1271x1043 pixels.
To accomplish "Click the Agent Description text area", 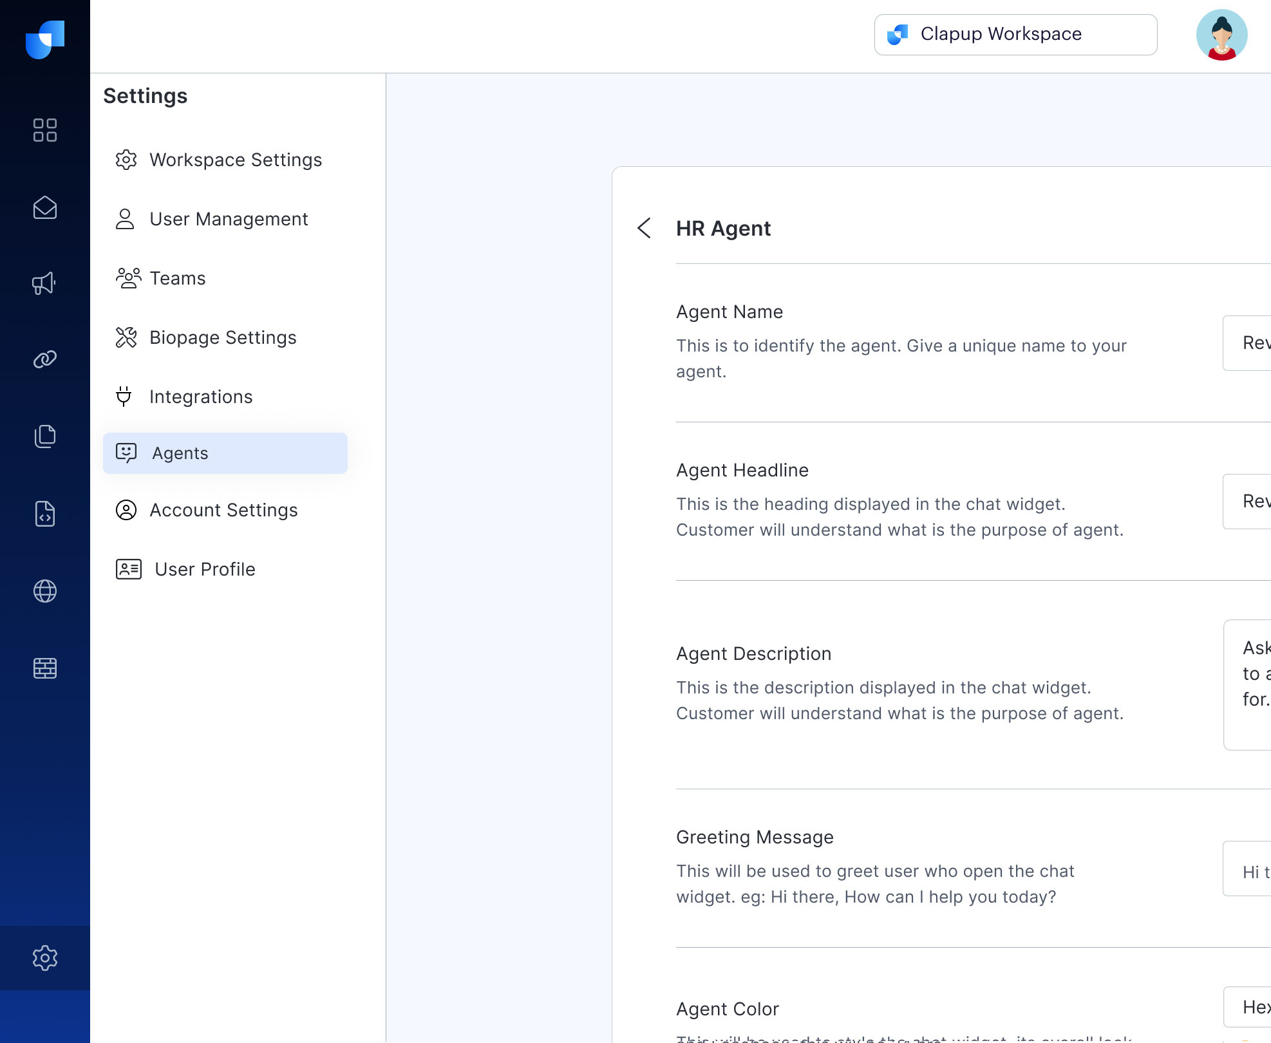I will 1247,685.
